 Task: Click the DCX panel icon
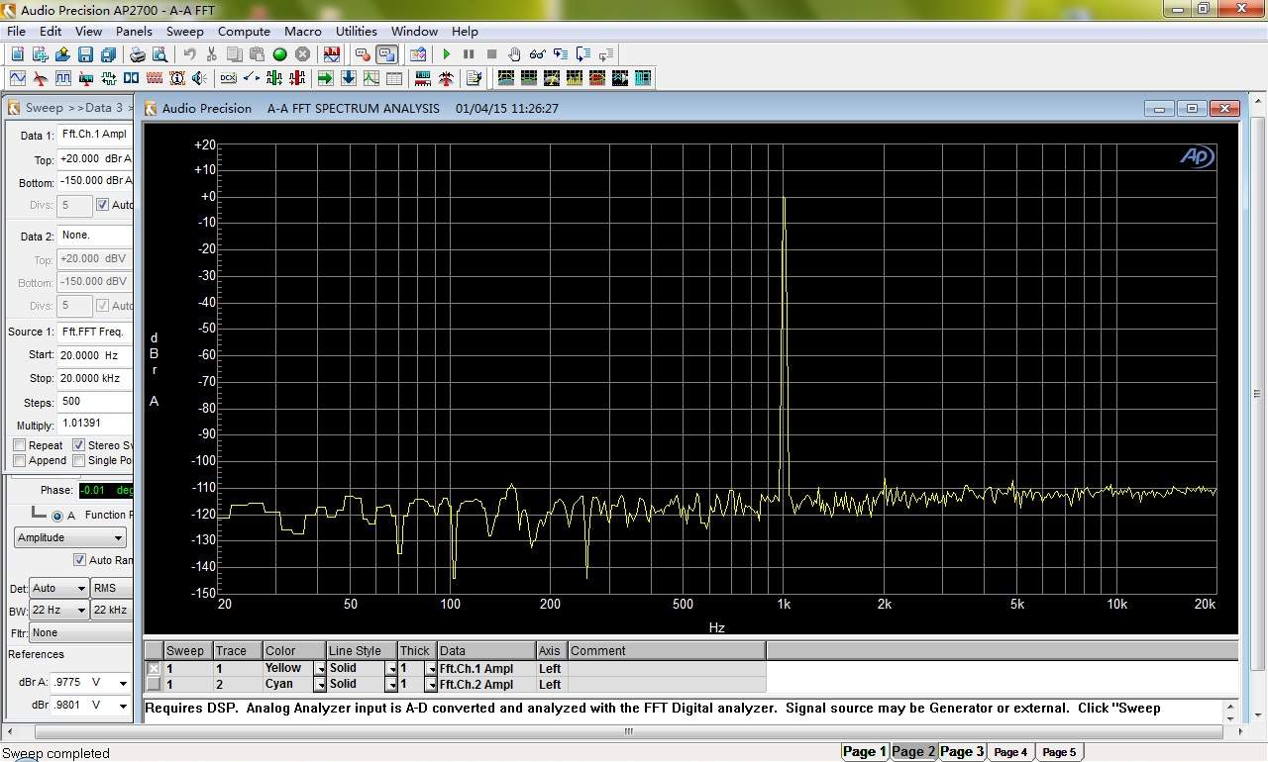pos(228,78)
